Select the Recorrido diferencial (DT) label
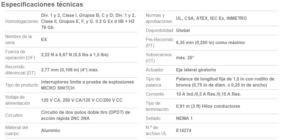The image size is (281, 140). pos(20,70)
